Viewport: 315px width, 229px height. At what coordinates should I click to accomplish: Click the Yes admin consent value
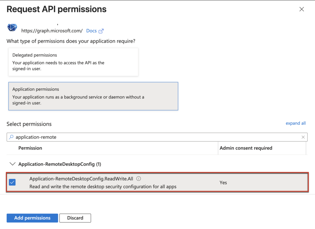coord(223,183)
